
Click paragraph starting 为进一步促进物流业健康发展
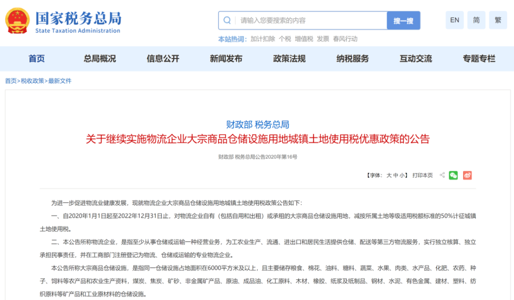pyautogui.click(x=177, y=203)
